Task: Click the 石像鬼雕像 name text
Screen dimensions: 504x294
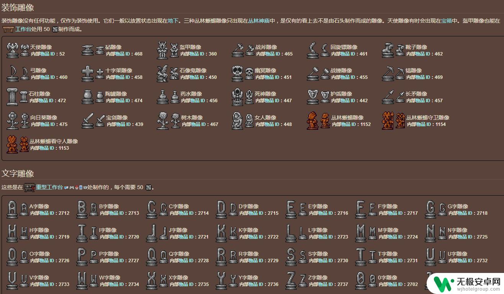Action: 193,70
